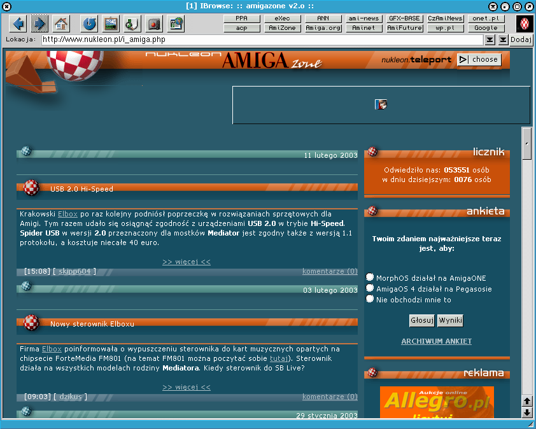
Task: Open find with the magnifying glass icon
Action: pos(132,24)
